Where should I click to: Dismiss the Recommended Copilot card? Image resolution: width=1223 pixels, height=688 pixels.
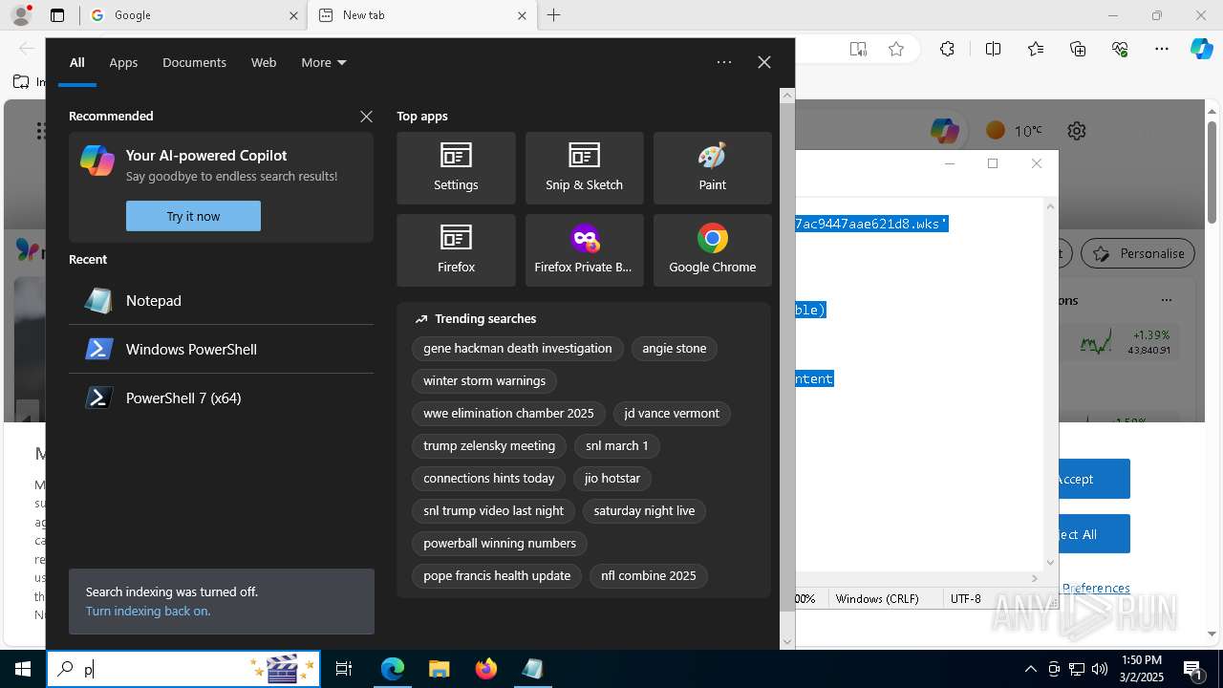pyautogui.click(x=366, y=117)
